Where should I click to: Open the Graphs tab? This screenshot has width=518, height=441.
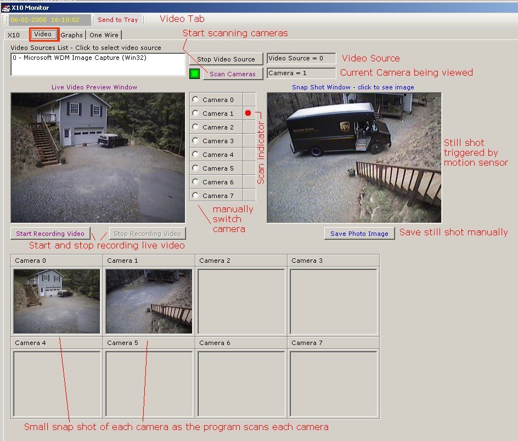coord(72,35)
